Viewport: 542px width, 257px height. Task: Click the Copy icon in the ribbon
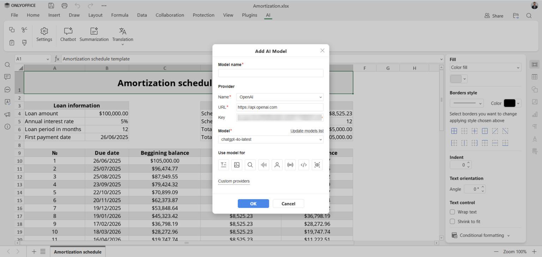coord(12,30)
